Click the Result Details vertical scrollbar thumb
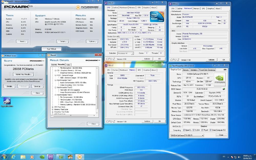This screenshot has height=160, width=256. [97, 97]
